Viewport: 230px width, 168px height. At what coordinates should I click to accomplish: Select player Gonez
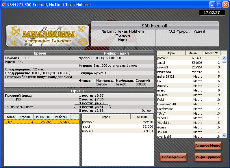tap(189, 127)
